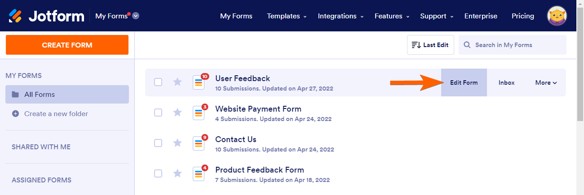Click the Product Feedback Form icon
The image size is (584, 195).
(199, 173)
